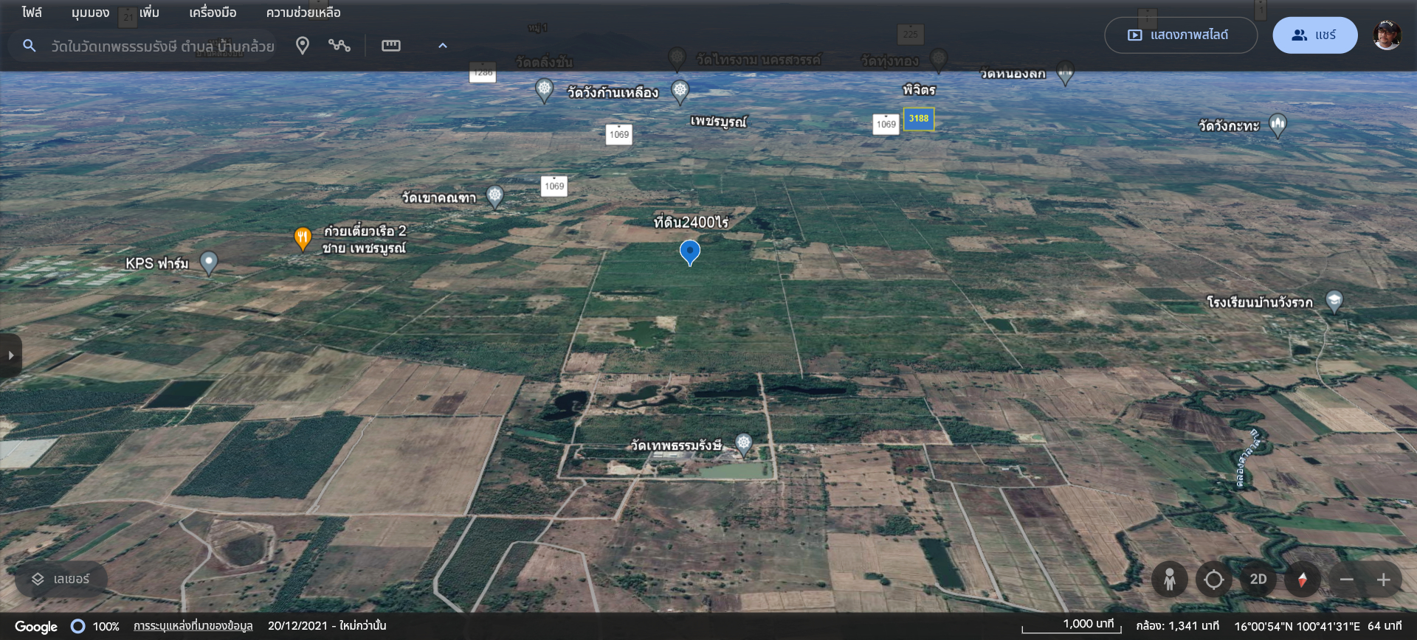Screen dimensions: 1417x640
Task: Open the เพิ่ม (Add) menu
Action: 149,13
